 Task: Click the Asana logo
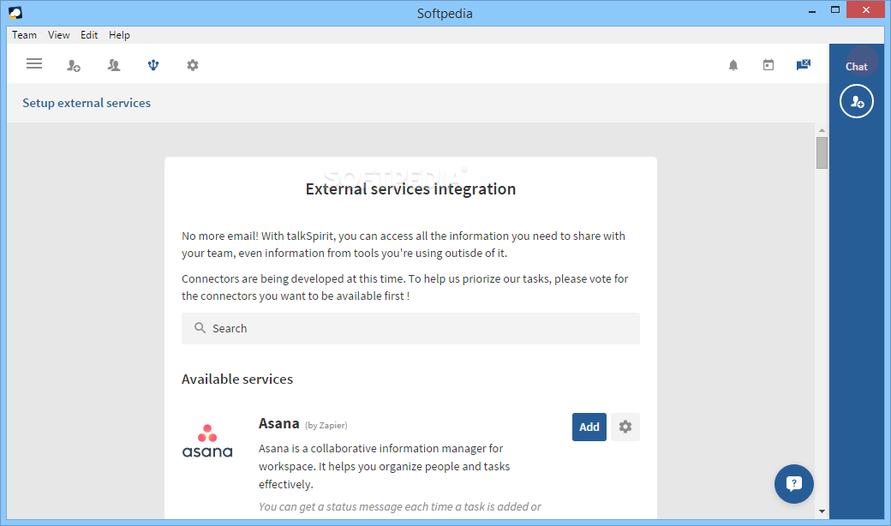click(x=207, y=441)
